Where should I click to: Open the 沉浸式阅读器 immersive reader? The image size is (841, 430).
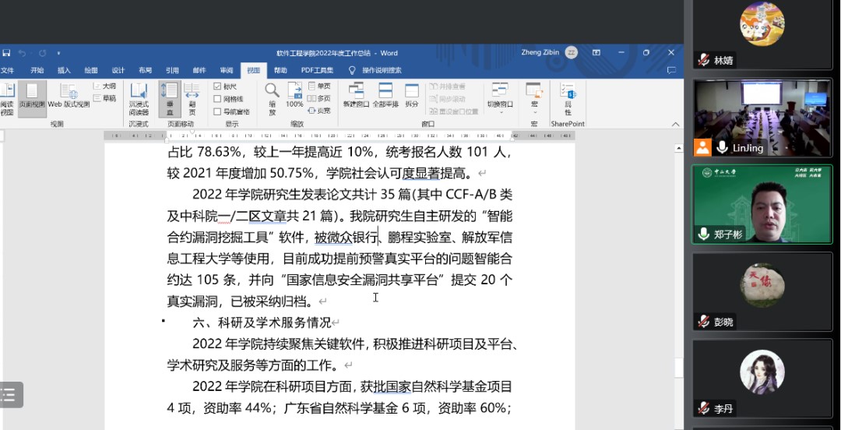[139, 98]
